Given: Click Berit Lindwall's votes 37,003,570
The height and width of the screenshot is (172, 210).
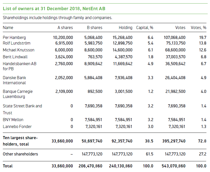Looking at the screenshot, I should pos(176,57).
